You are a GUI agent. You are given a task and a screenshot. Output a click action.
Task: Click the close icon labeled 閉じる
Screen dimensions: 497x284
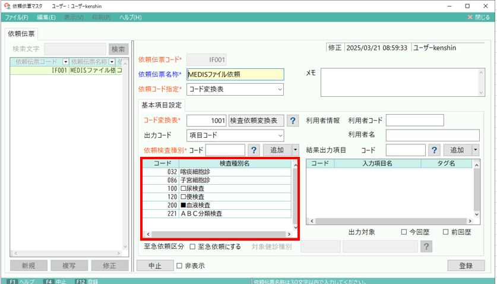point(478,17)
